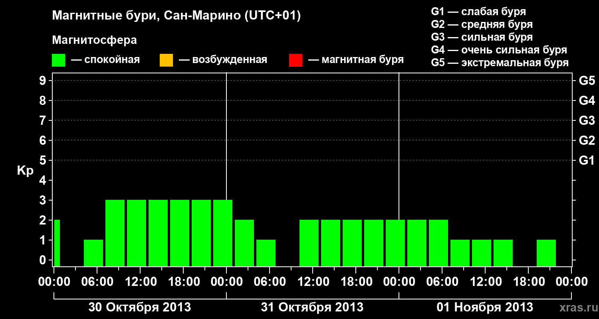The width and height of the screenshot is (599, 319).
Task: Click the Kp 1 bar before 06:00 on 30 Октября
Action: (x=93, y=253)
